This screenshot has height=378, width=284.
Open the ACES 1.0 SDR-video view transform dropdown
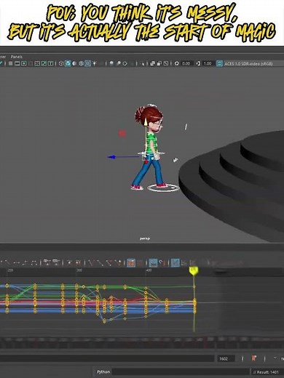(248, 63)
